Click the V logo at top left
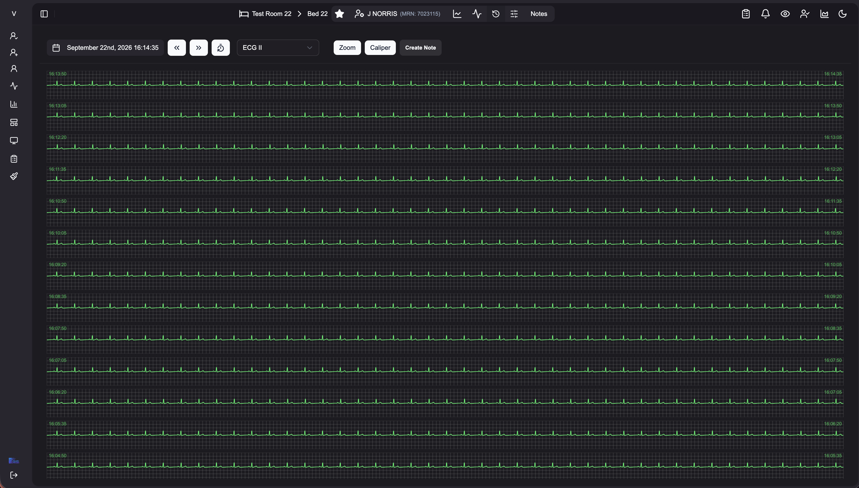Screen dimensions: 859x488 coord(14,14)
